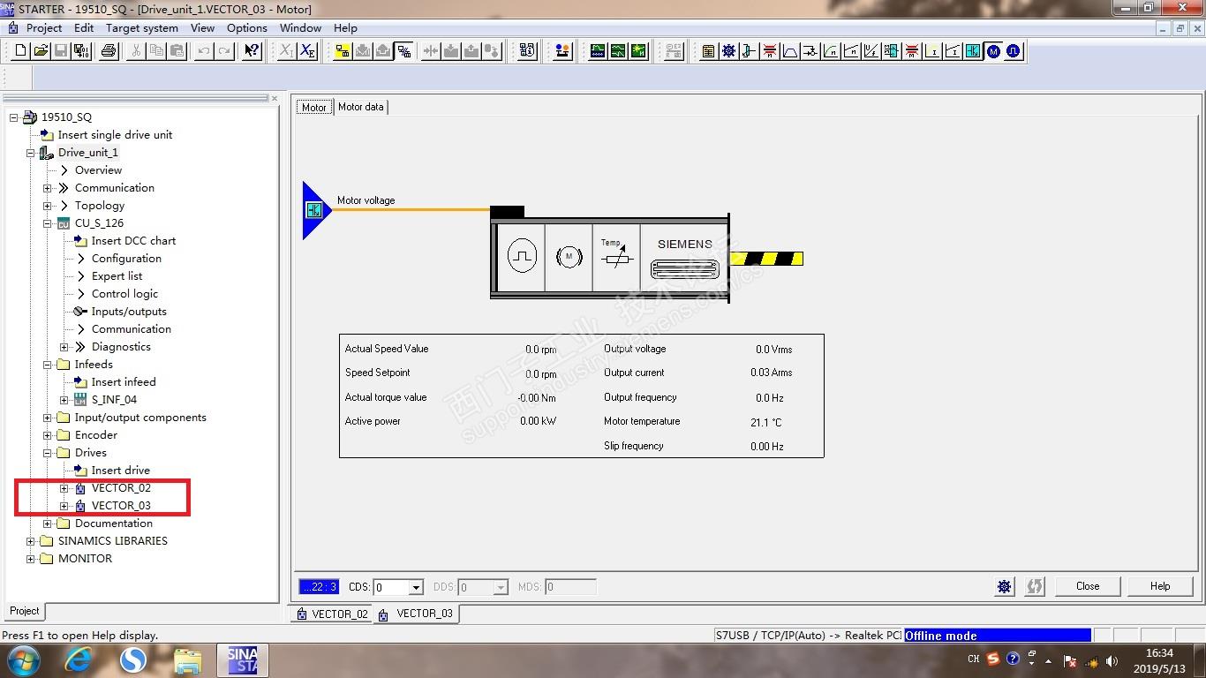Click the first green trace monitor toolbar icon

pos(598,51)
